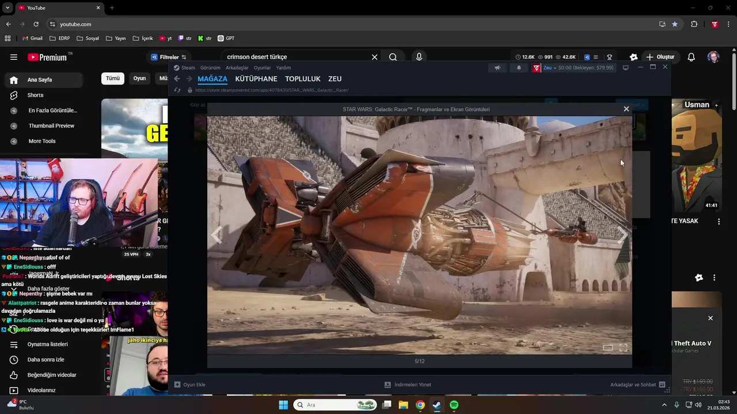
Task: Open the EDRP bookmark folder
Action: [x=60, y=39]
